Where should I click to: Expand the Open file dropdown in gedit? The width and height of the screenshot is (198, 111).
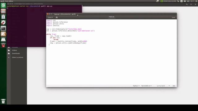pyautogui.click(x=50, y=18)
